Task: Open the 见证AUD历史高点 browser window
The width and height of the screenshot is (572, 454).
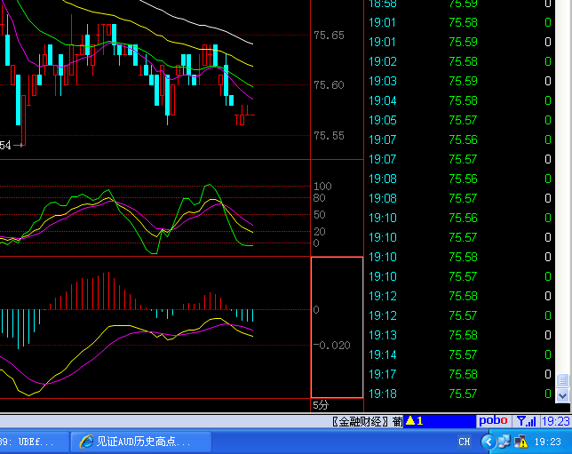Action: point(142,442)
